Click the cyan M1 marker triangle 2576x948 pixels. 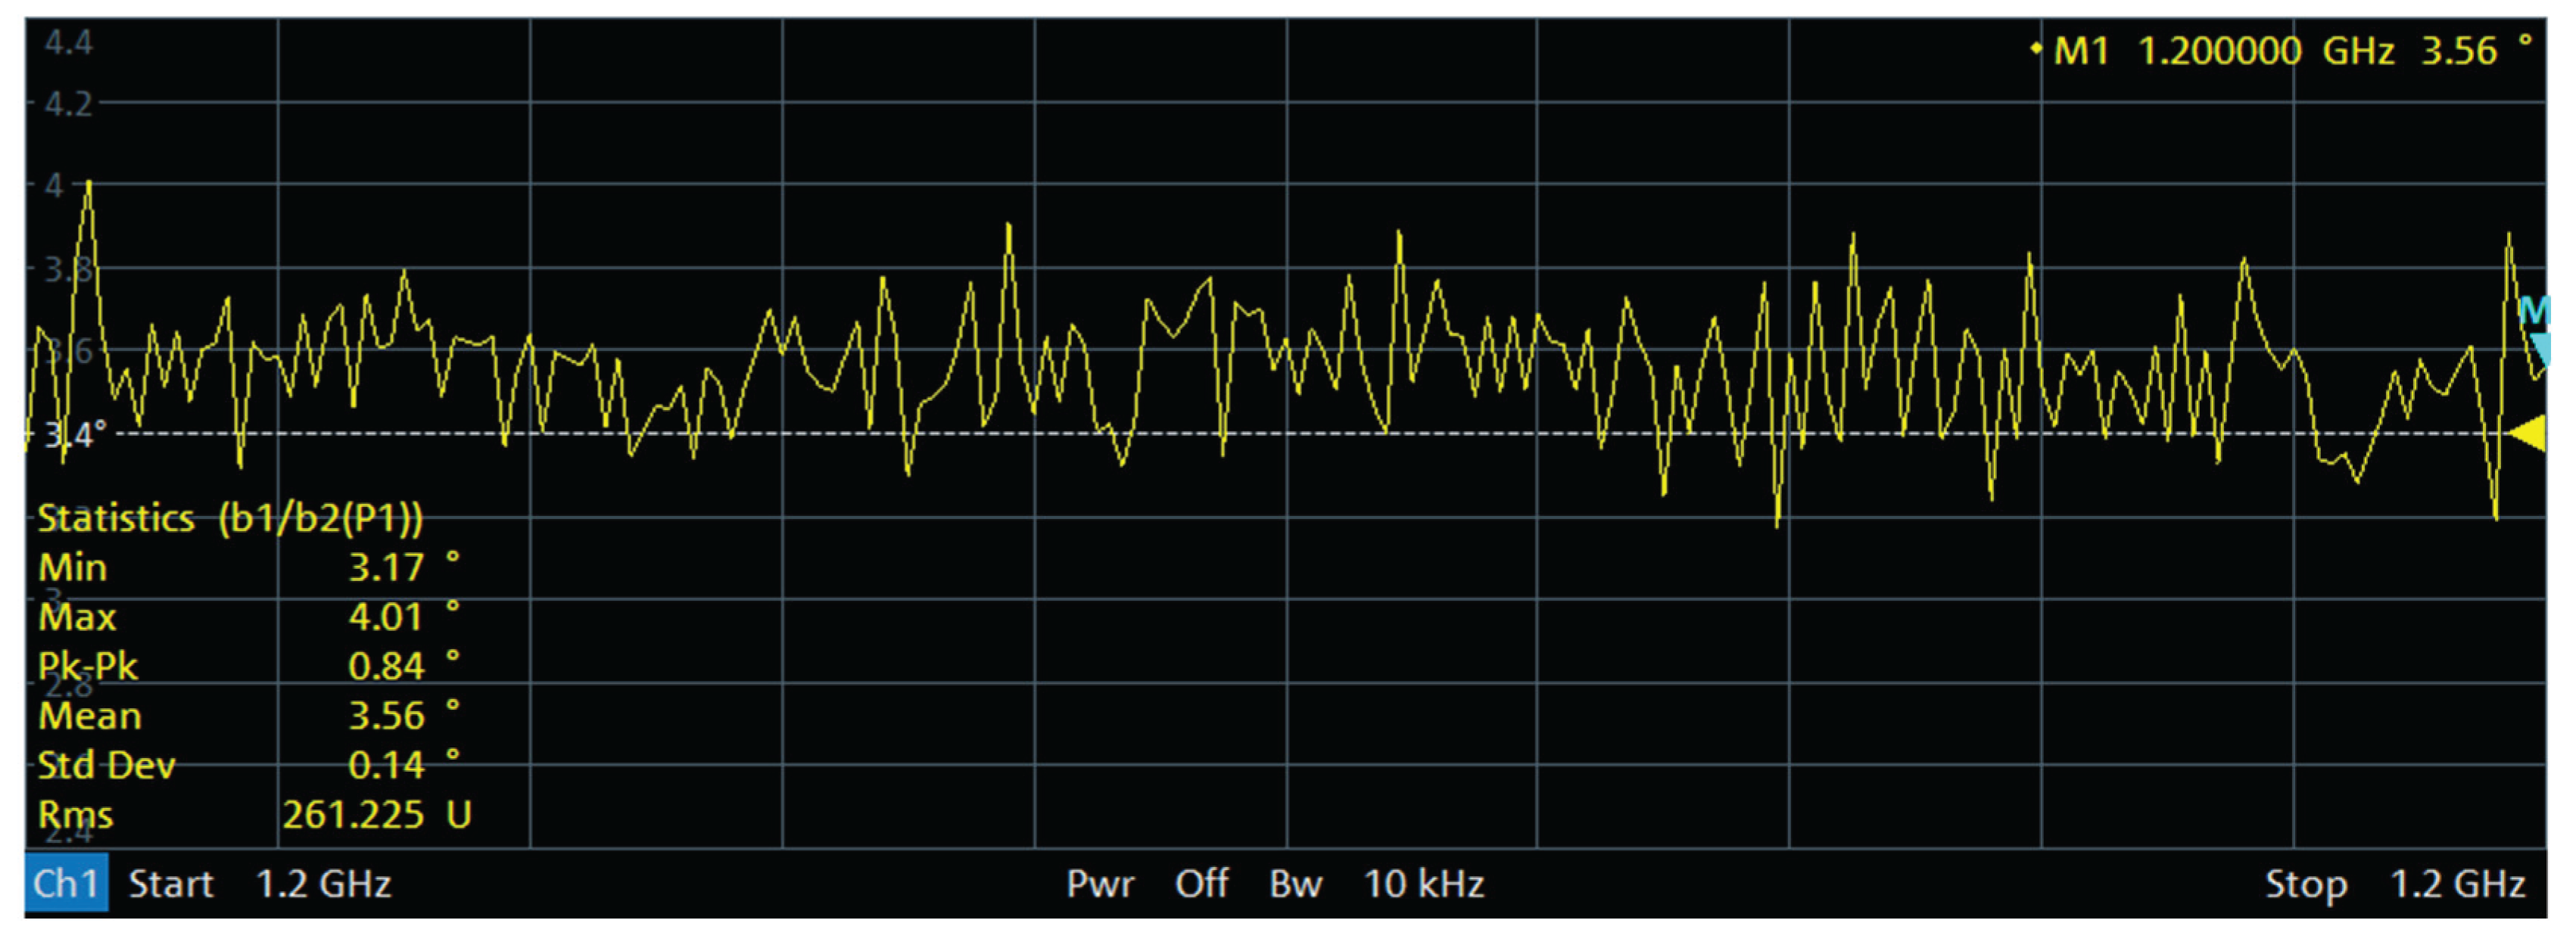click(2540, 348)
